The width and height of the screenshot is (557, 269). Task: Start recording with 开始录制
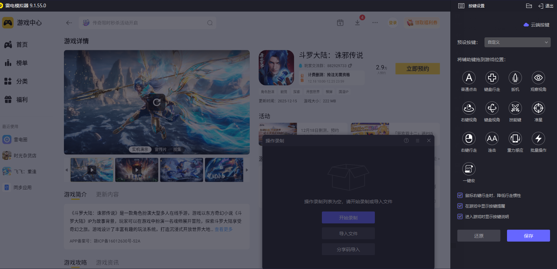click(x=348, y=217)
